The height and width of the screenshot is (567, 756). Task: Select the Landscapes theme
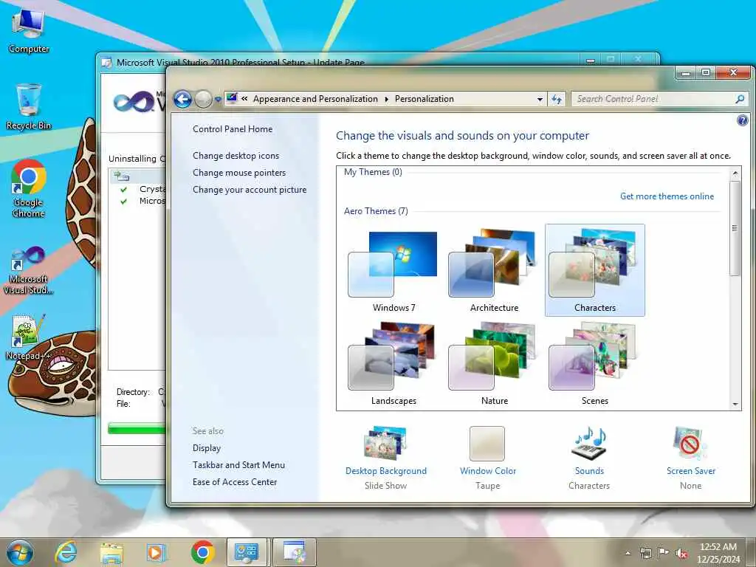394,364
